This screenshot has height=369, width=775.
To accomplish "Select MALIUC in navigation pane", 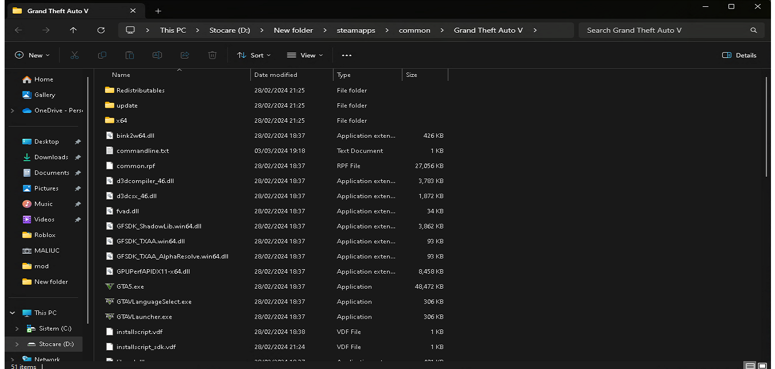I will (41, 251).
